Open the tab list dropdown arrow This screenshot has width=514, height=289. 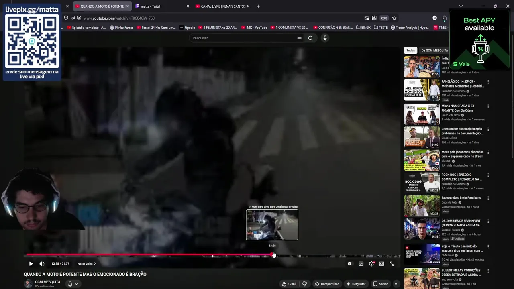click(x=461, y=6)
